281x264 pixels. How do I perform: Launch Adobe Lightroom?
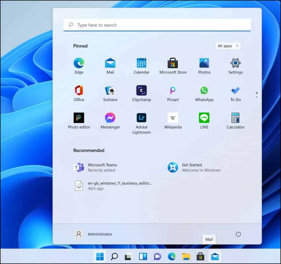click(142, 123)
